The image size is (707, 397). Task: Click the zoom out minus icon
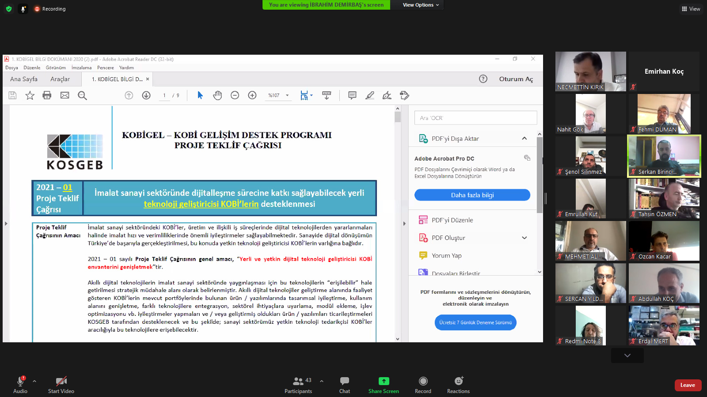tap(235, 95)
